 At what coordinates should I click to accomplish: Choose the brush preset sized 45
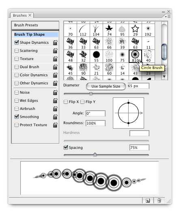point(70,69)
